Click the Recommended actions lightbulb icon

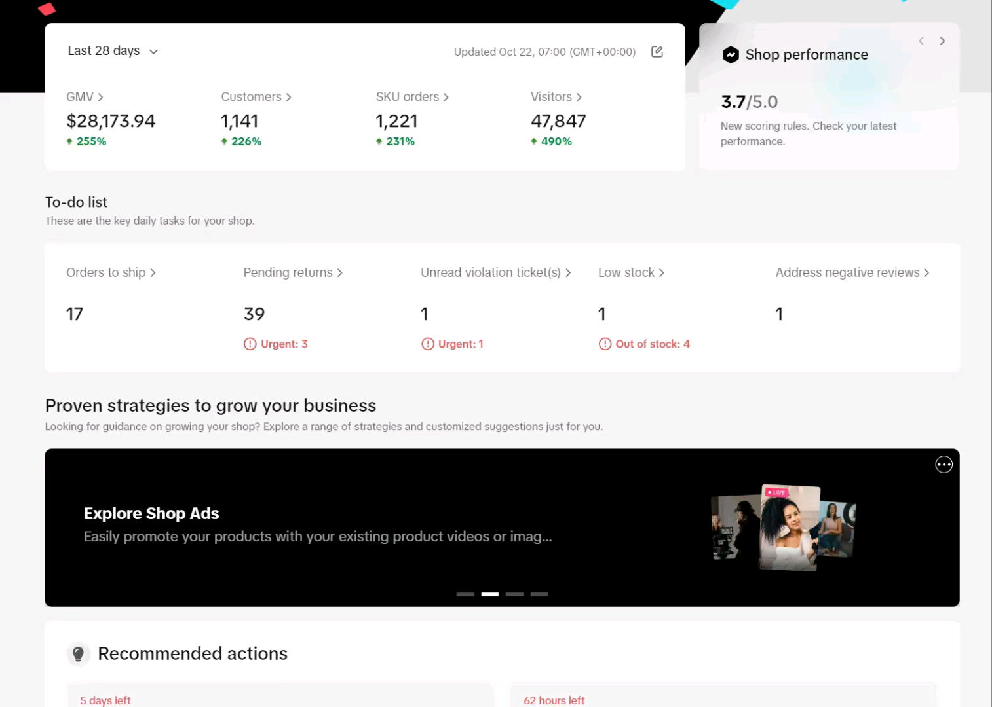coord(78,653)
